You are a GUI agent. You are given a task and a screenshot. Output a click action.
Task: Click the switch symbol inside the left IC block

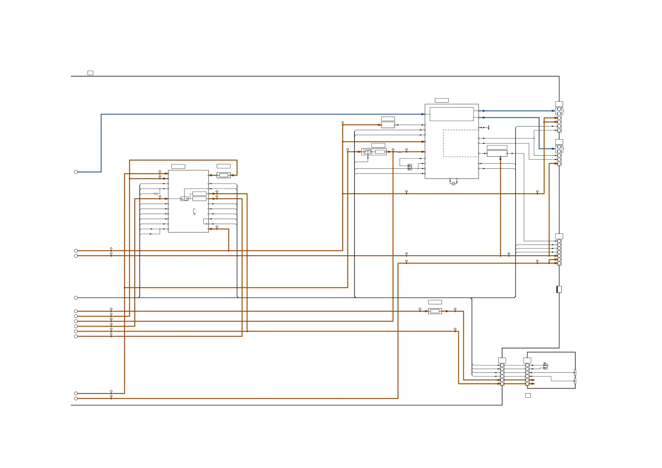pos(184,199)
